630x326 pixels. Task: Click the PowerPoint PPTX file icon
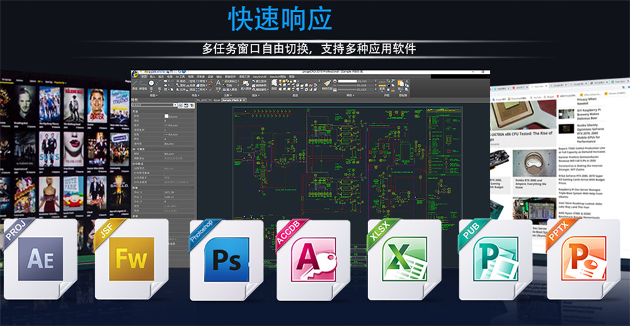583,260
